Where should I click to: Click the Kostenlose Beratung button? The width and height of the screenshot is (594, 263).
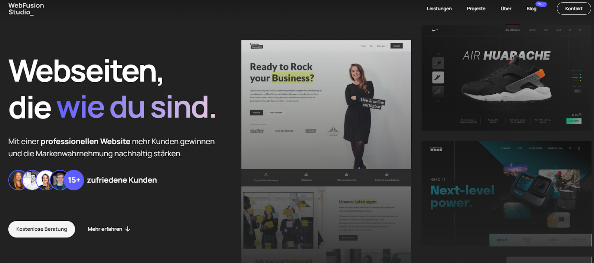tap(42, 229)
